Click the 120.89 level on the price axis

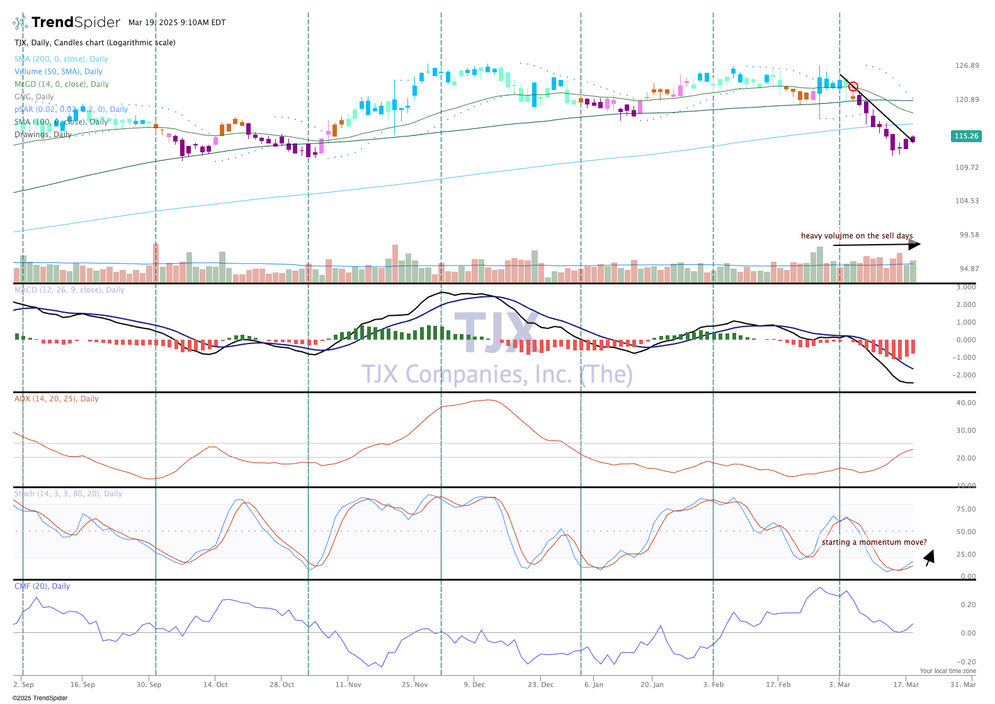click(967, 99)
